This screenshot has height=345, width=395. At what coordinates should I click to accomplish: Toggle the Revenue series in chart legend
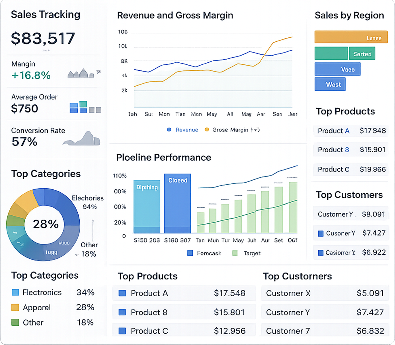coord(183,130)
